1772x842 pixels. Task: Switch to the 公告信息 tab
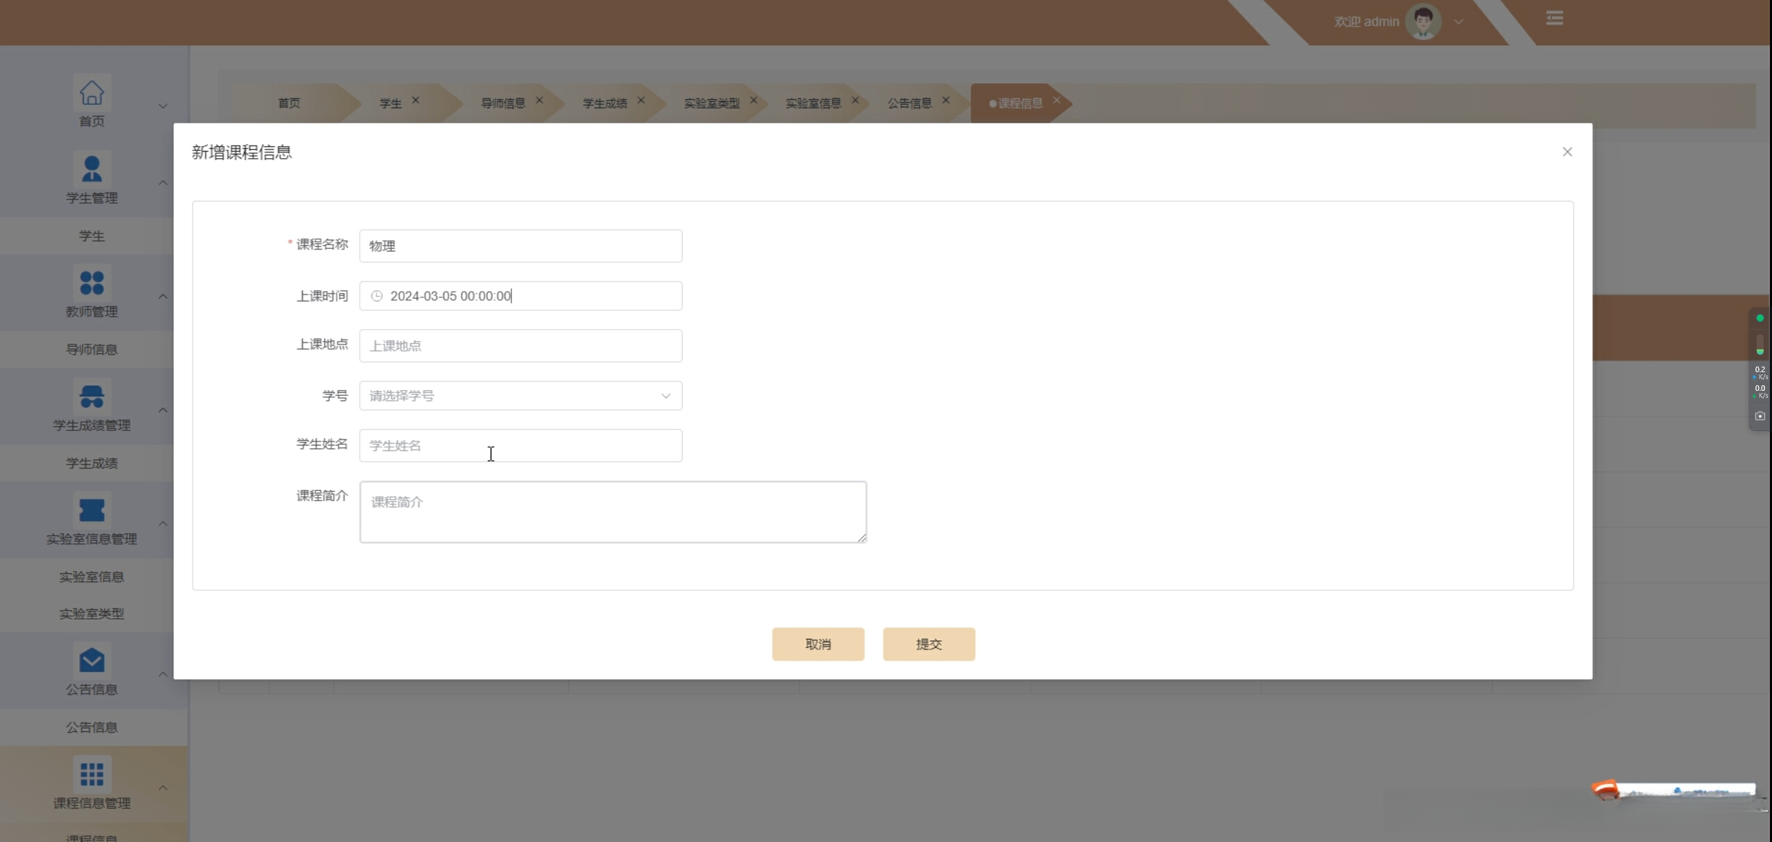point(909,103)
